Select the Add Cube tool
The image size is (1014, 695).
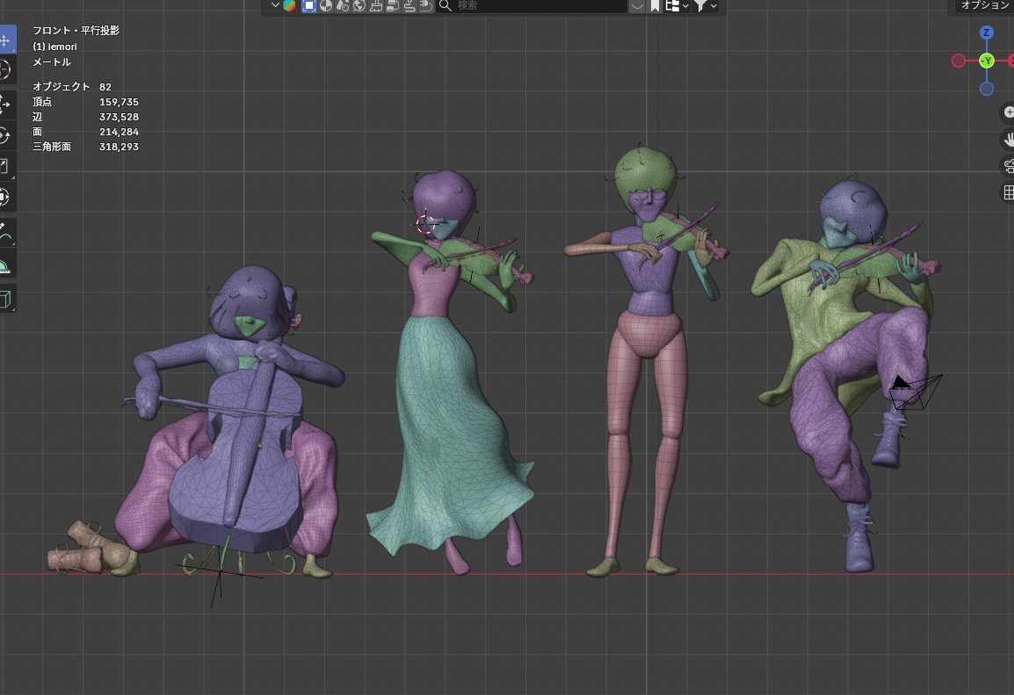click(x=5, y=299)
